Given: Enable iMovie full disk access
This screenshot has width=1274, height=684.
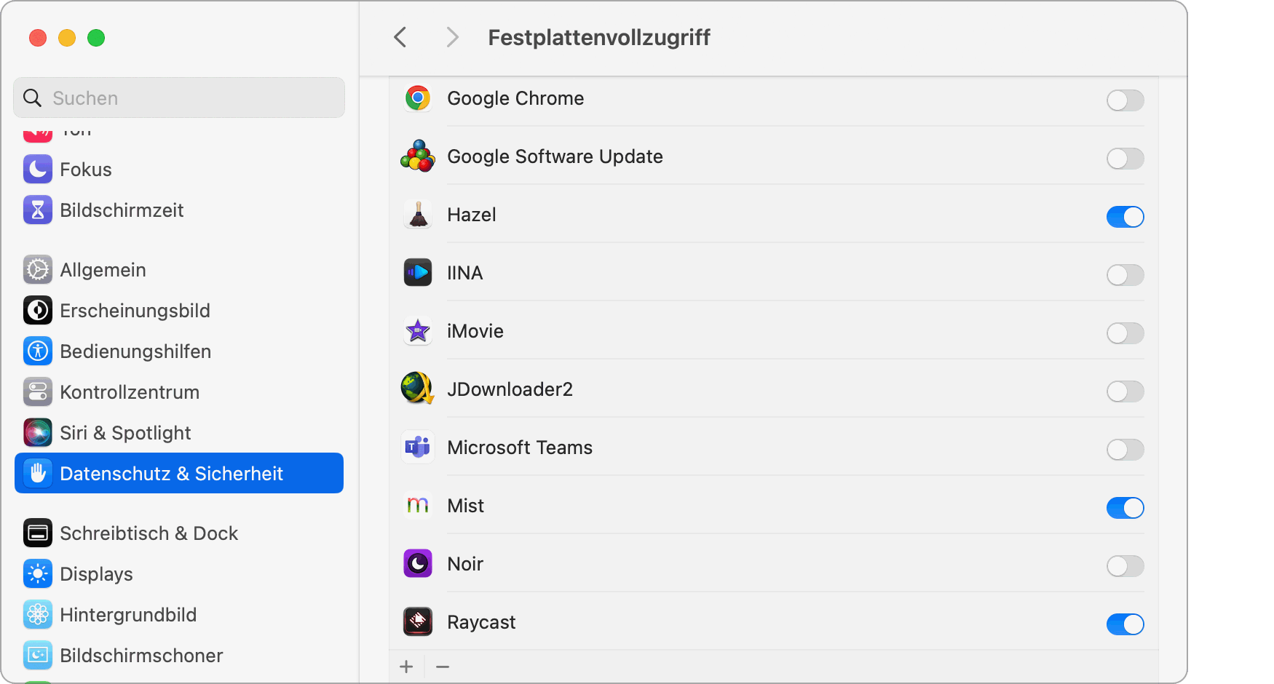Looking at the screenshot, I should [1125, 333].
